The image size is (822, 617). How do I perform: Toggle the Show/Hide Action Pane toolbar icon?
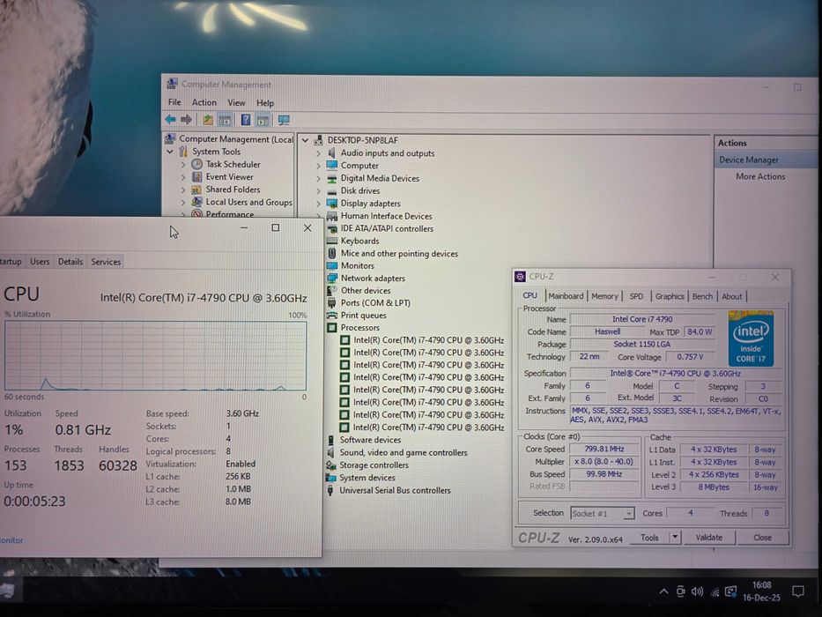pyautogui.click(x=263, y=120)
